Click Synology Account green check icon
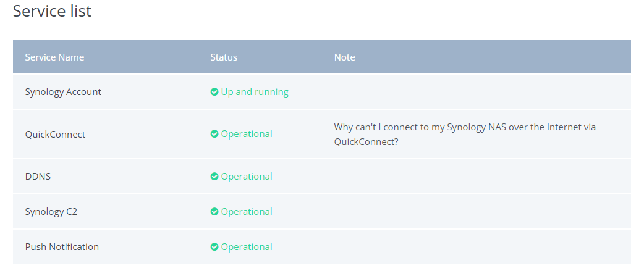The width and height of the screenshot is (644, 276). (x=214, y=92)
